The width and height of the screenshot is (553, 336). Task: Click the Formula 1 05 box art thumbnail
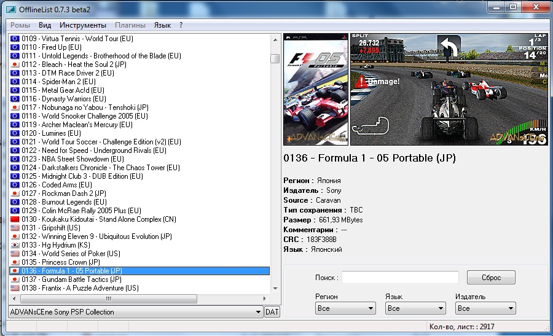coord(315,88)
